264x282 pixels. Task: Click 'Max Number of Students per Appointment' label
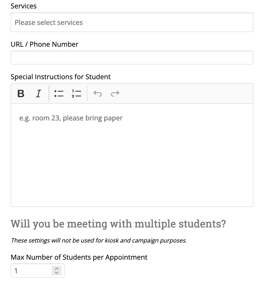click(x=79, y=257)
